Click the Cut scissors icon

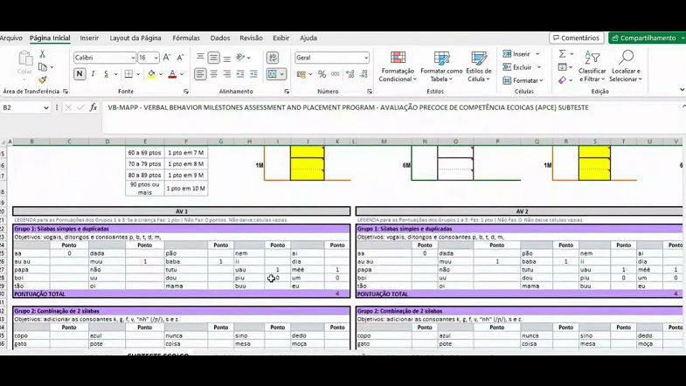click(x=41, y=54)
